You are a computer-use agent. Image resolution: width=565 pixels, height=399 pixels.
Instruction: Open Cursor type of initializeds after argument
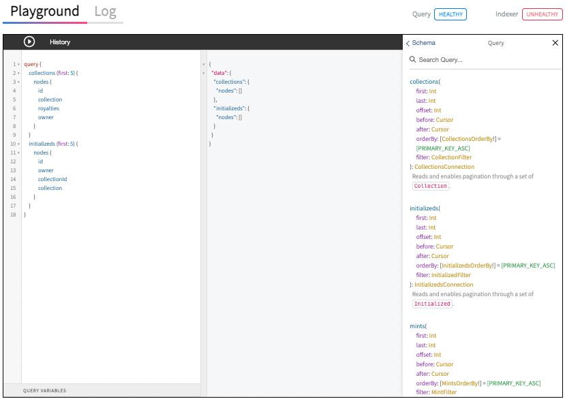440,256
